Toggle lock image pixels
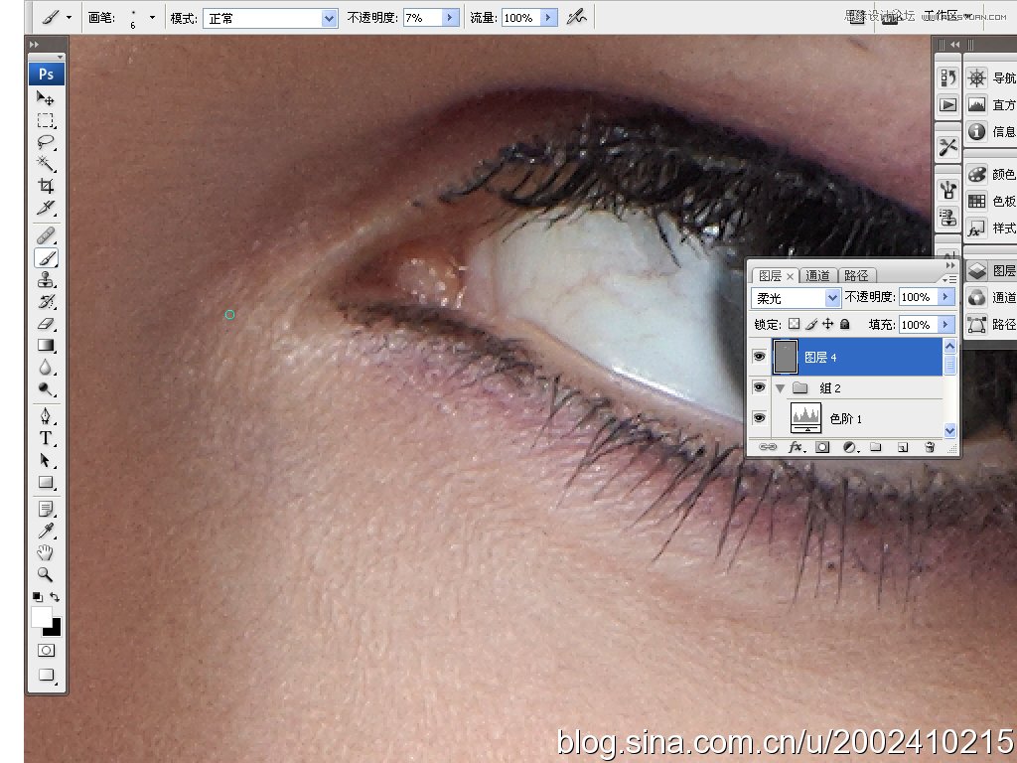Screen dimensions: 1017x763 811,324
